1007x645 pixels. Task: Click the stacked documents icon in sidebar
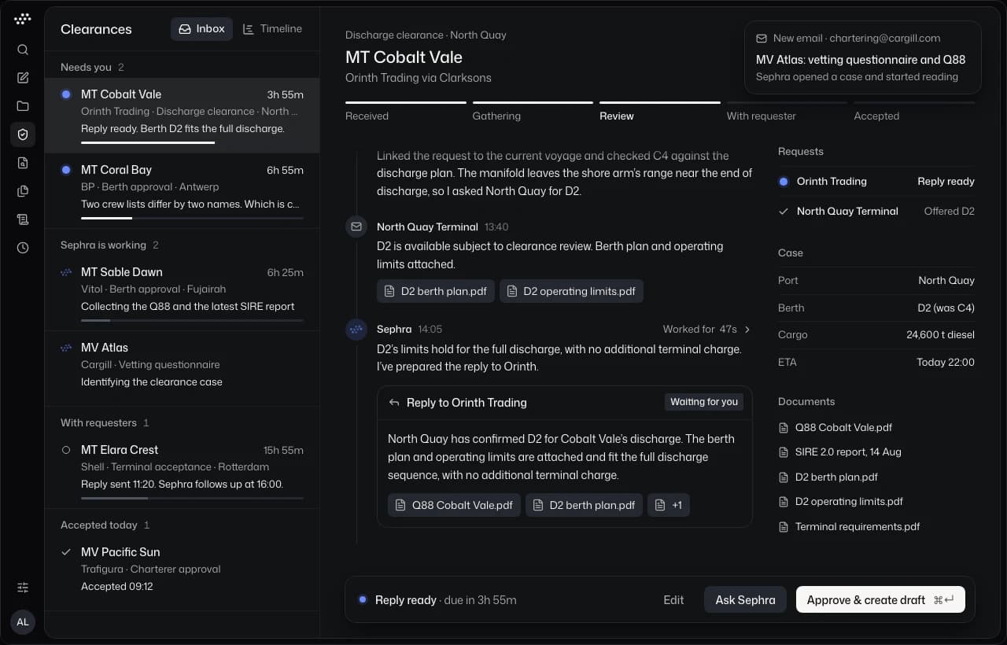click(x=23, y=191)
